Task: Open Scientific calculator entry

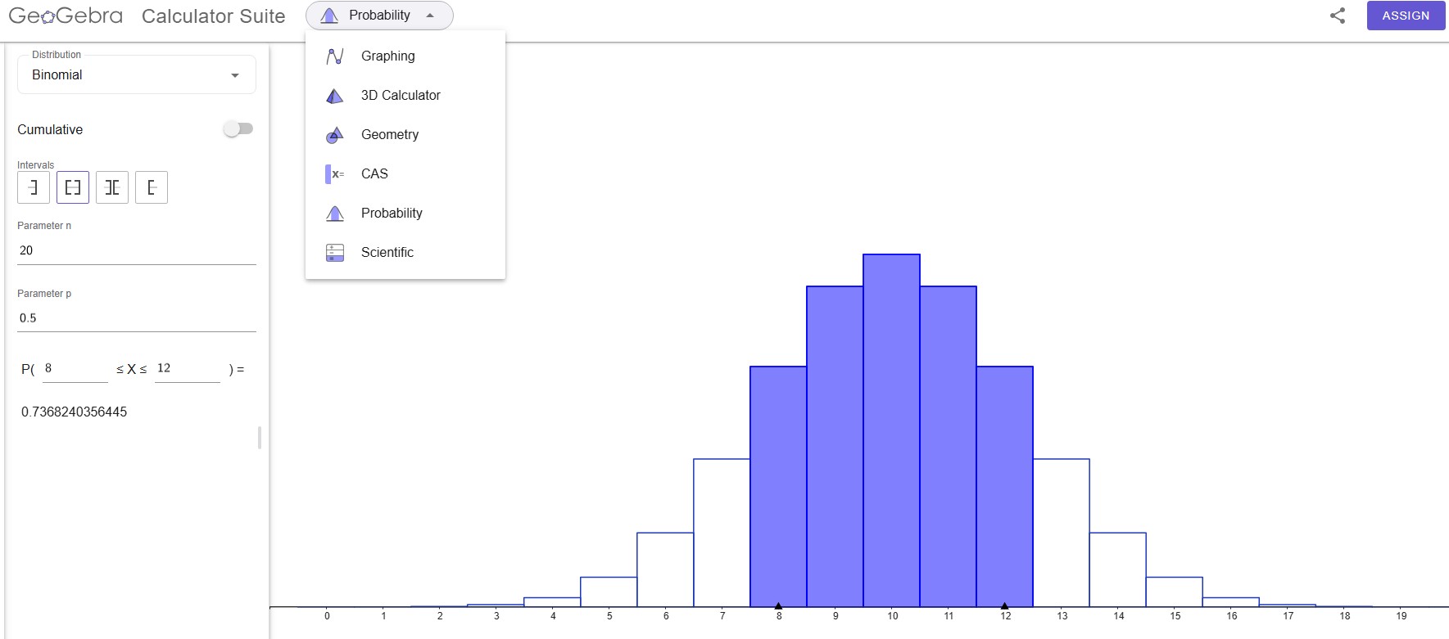Action: [x=405, y=253]
